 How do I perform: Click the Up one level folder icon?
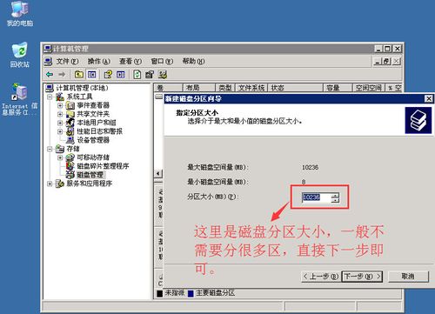point(79,75)
